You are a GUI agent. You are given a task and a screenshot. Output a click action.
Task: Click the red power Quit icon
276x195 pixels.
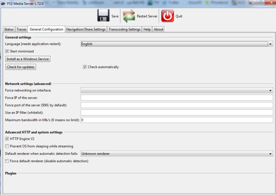168,16
